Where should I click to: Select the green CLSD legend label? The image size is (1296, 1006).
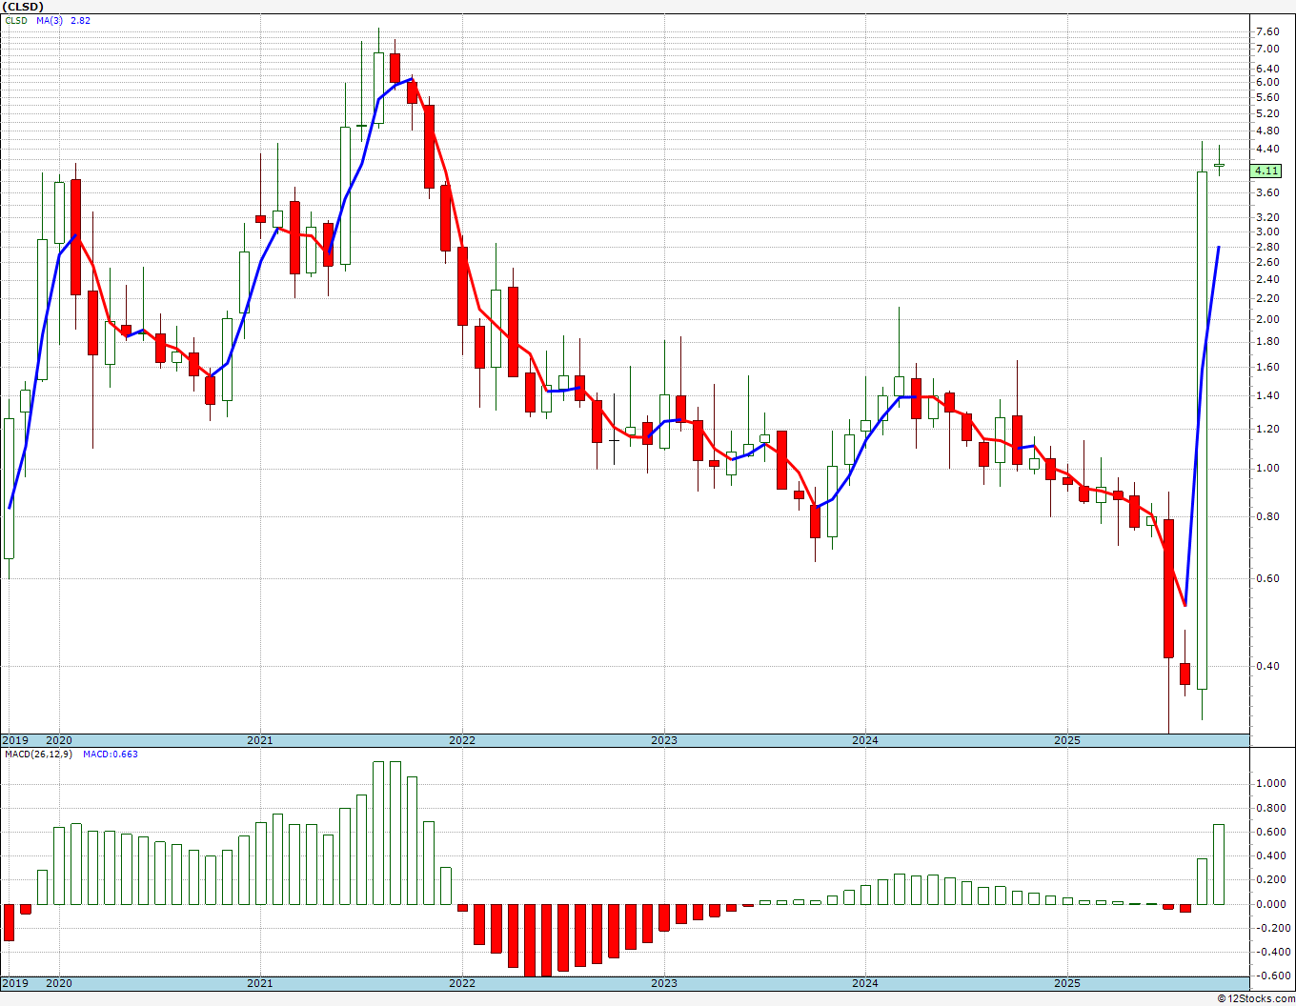coord(16,20)
